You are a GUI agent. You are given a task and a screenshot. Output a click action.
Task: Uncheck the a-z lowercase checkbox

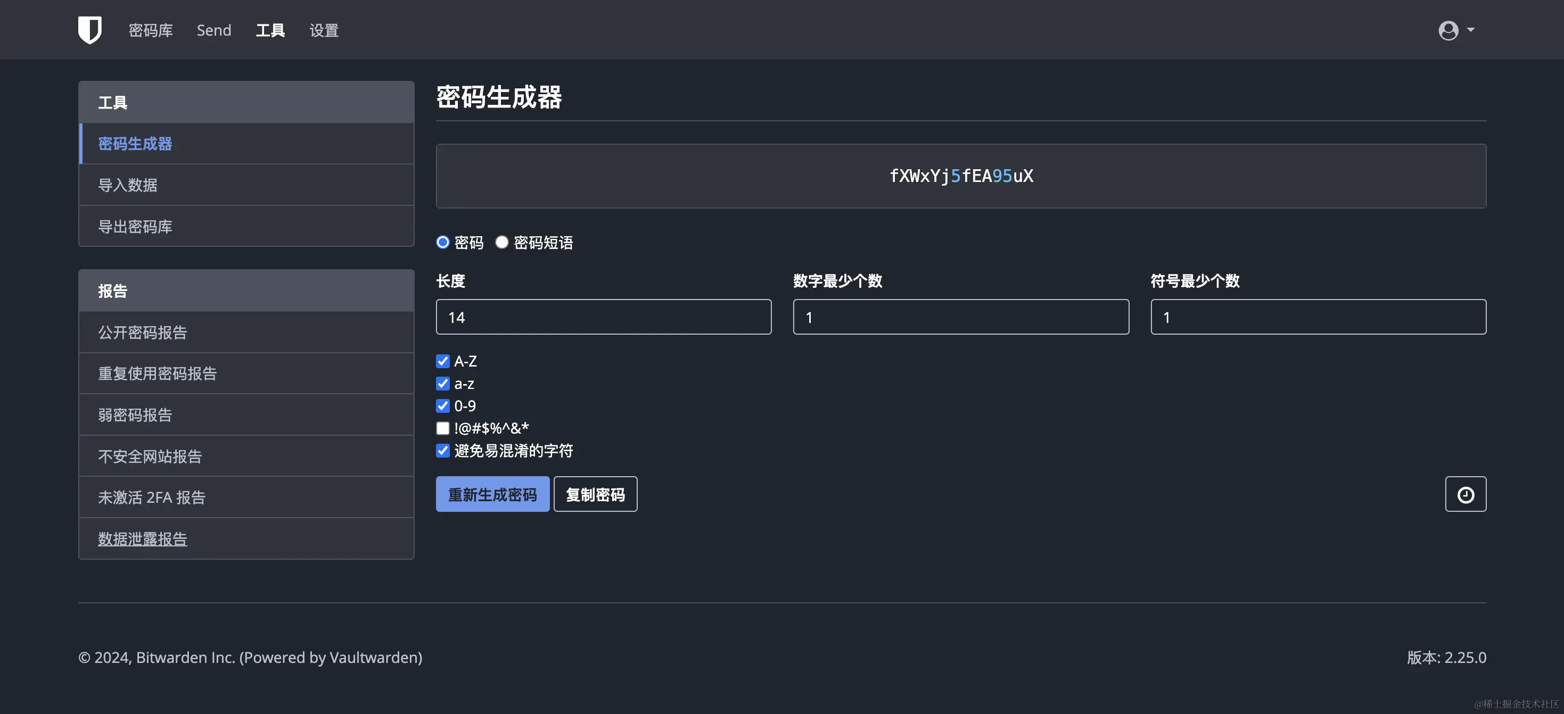[442, 384]
